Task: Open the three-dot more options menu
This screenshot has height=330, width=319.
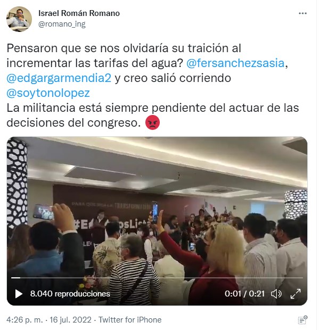Action: [x=302, y=13]
